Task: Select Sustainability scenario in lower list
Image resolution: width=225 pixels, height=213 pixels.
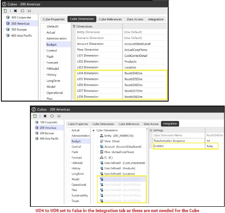Action: tap(80, 196)
